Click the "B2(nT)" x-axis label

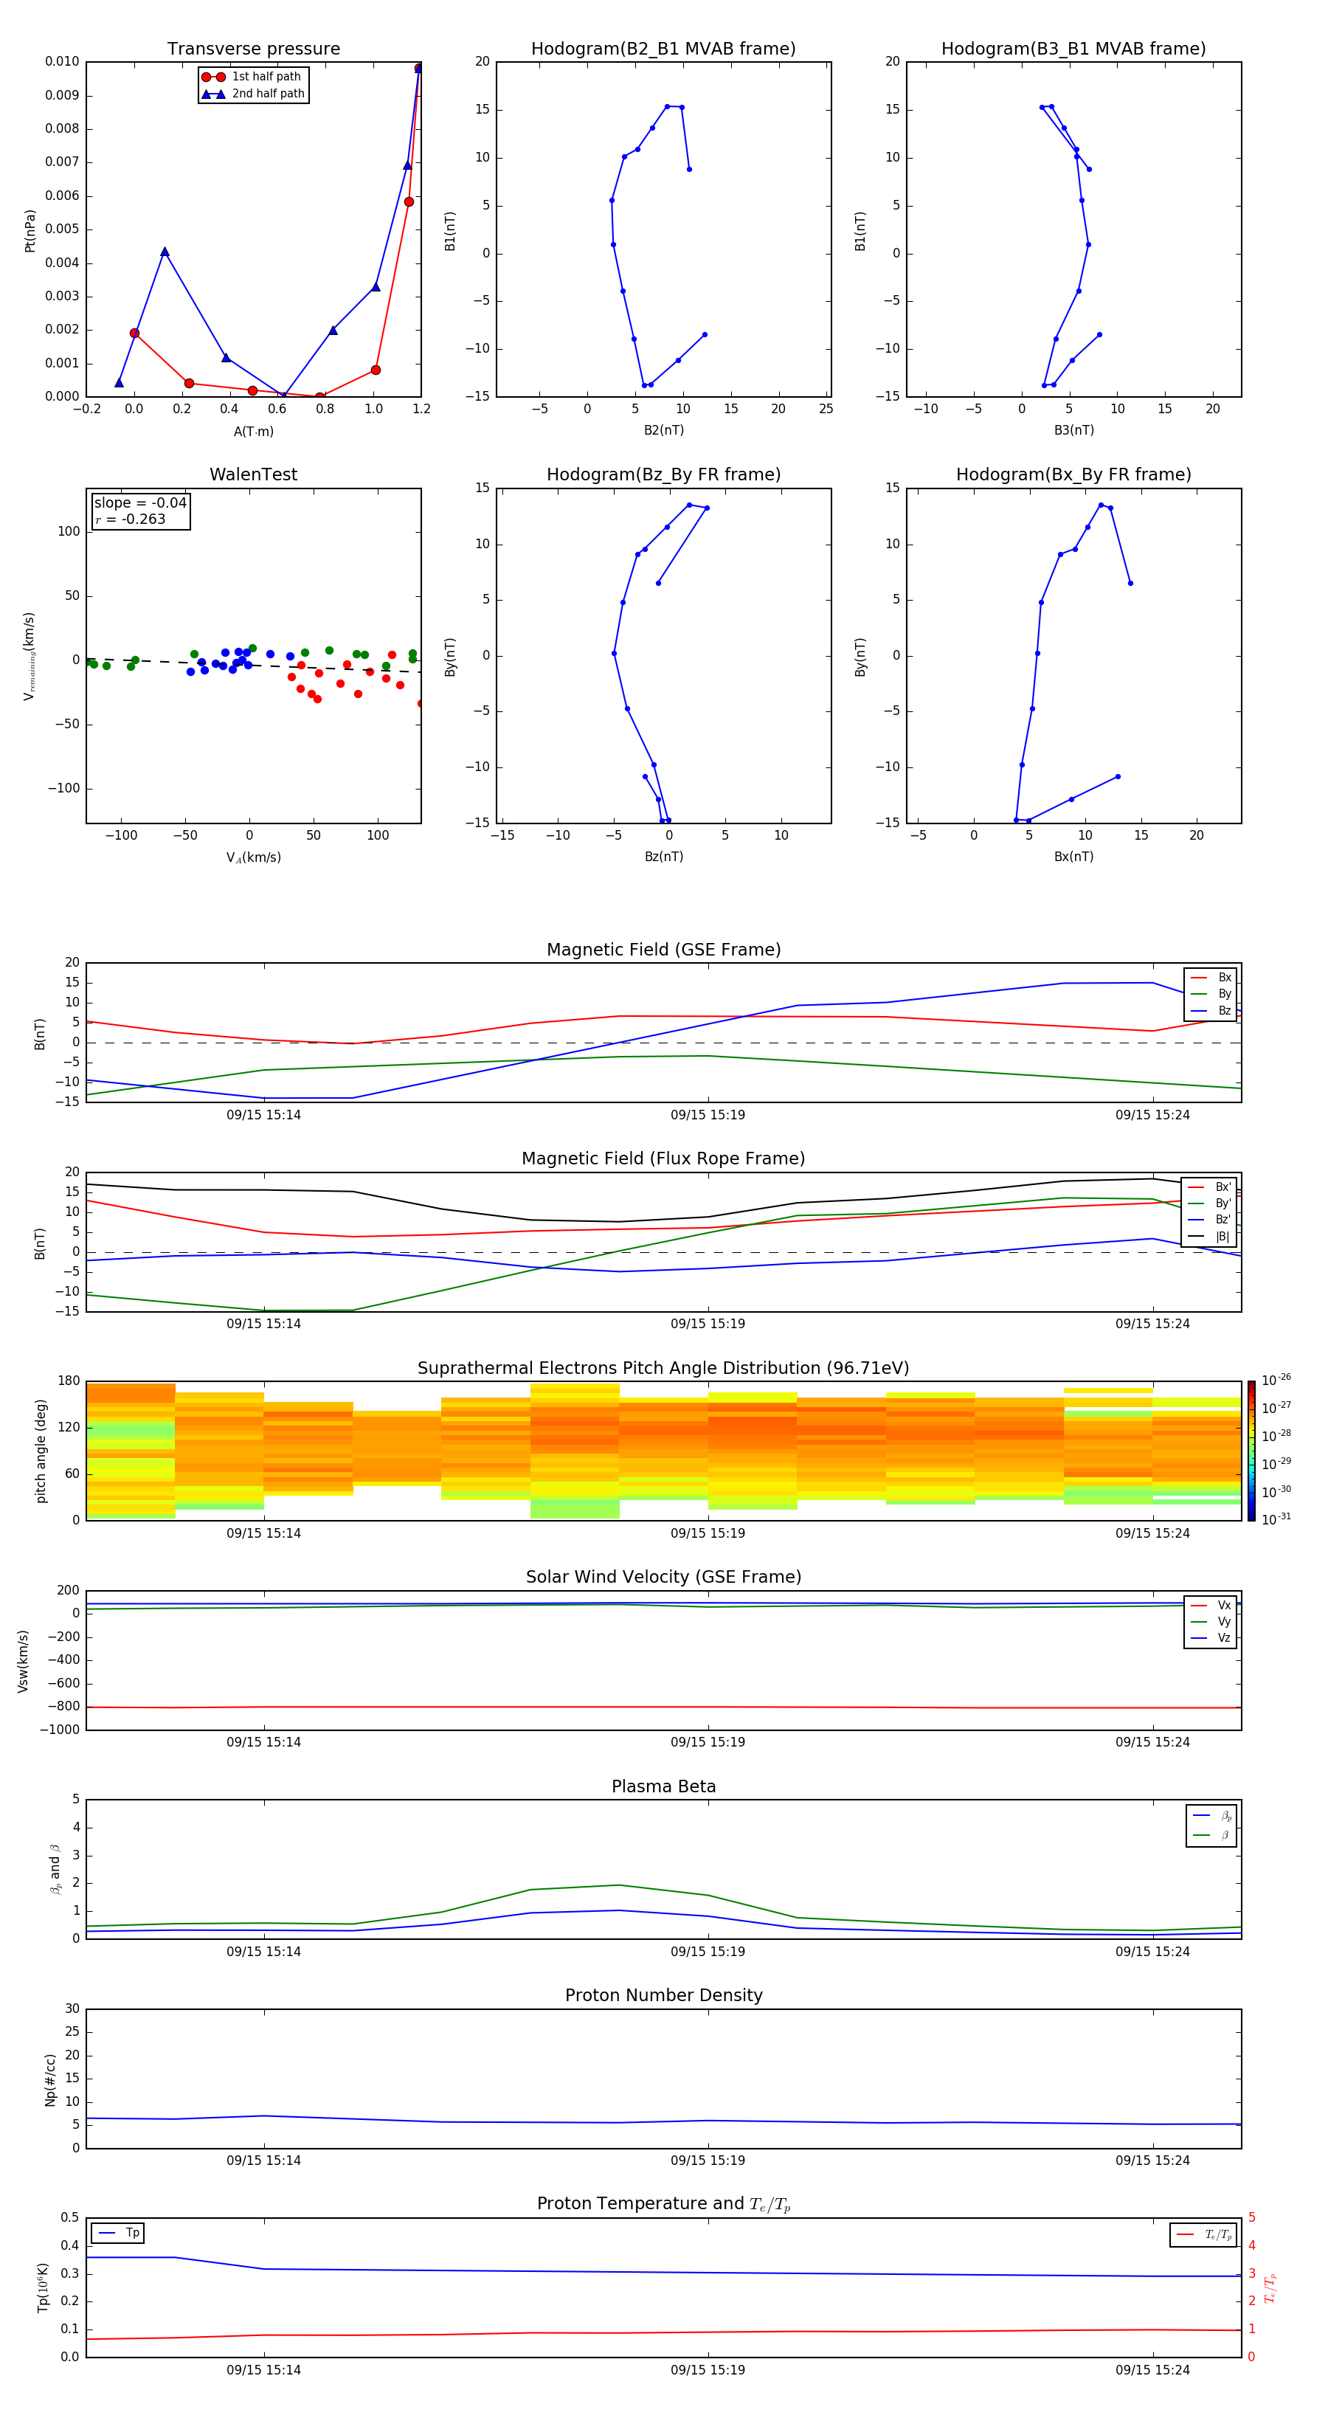pyautogui.click(x=663, y=430)
